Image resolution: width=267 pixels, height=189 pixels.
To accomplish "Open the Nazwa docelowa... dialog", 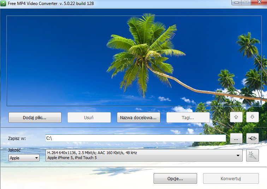I will [x=138, y=117].
